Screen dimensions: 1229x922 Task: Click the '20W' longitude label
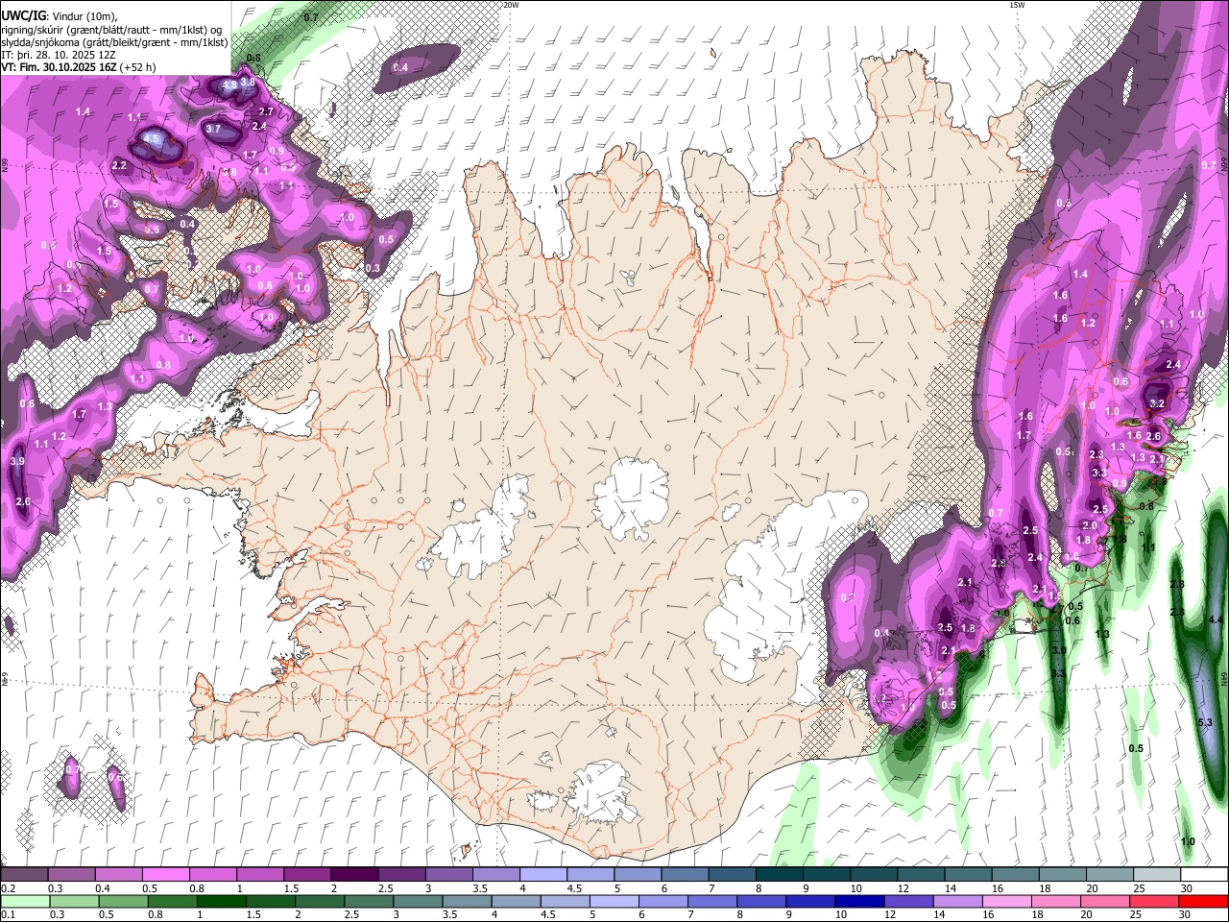click(x=512, y=5)
